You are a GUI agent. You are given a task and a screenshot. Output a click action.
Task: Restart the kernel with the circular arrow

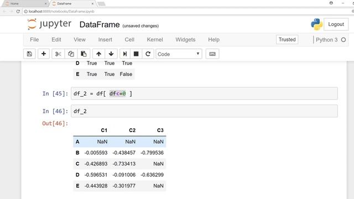point(148,54)
